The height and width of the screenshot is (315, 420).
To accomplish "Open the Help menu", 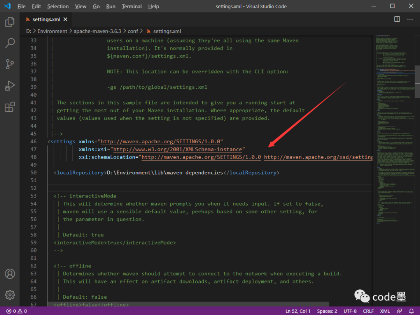I will 154,6.
